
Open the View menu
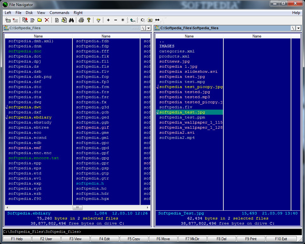[x=41, y=13]
